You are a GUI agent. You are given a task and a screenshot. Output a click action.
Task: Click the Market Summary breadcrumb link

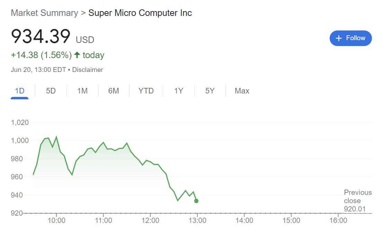click(44, 13)
